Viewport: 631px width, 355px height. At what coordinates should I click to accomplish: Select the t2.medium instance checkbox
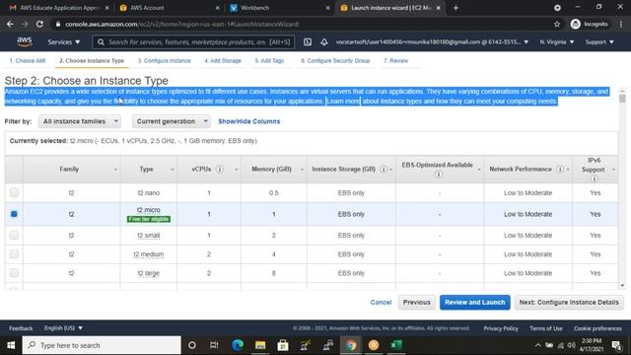tap(14, 253)
